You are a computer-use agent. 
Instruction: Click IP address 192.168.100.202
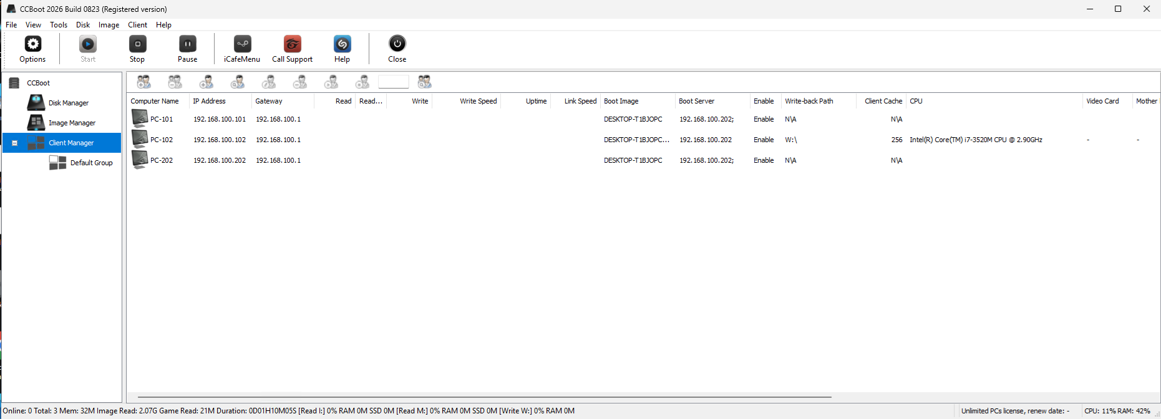220,160
